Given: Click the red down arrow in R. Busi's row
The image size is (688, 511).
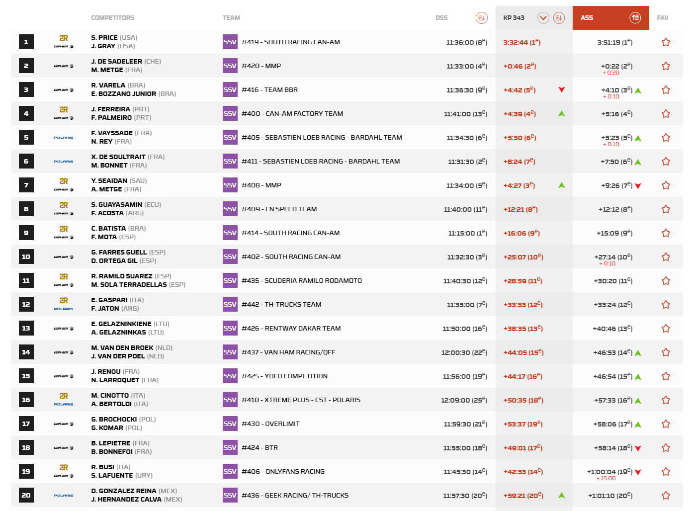Looking at the screenshot, I should coord(638,472).
